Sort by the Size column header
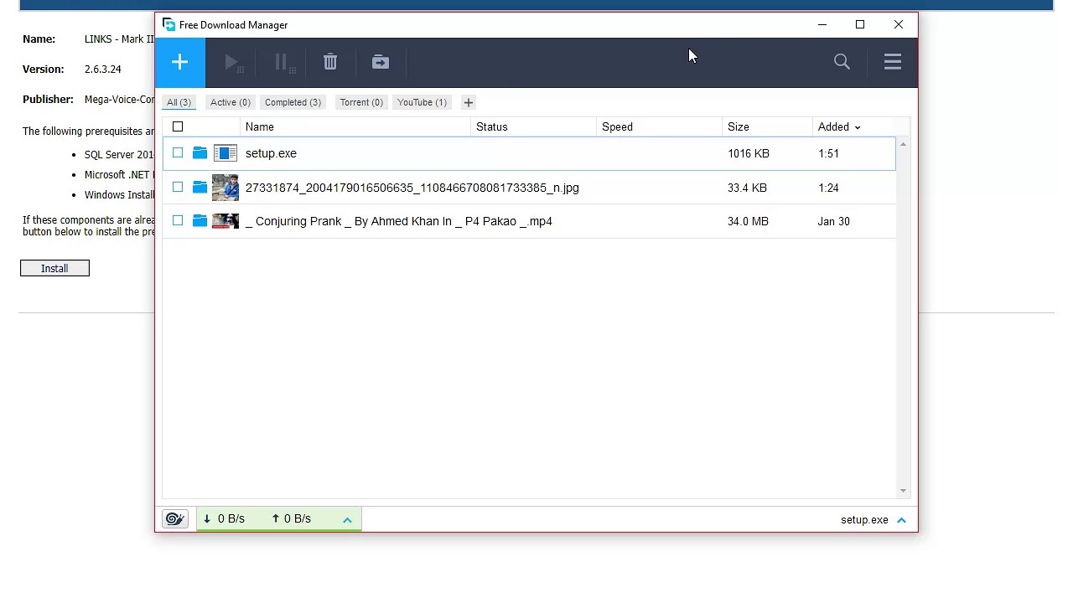This screenshot has width=1073, height=603. click(x=739, y=126)
